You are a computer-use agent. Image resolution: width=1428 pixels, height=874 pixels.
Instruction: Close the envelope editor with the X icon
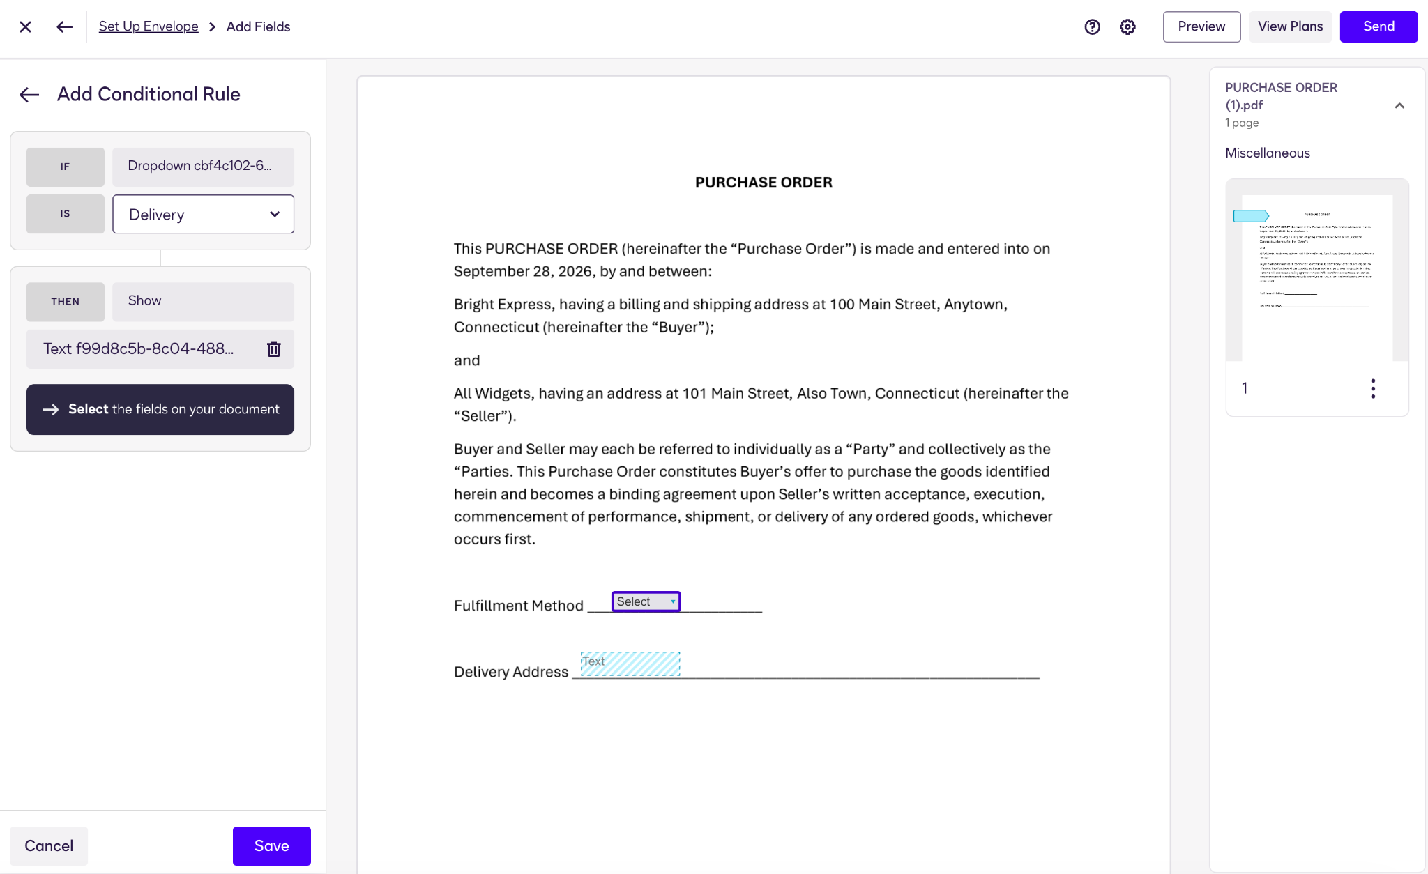[26, 26]
